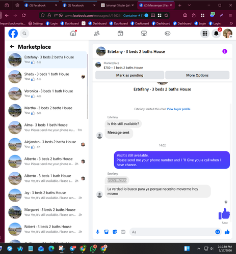Go back in browser history

click(x=7, y=15)
